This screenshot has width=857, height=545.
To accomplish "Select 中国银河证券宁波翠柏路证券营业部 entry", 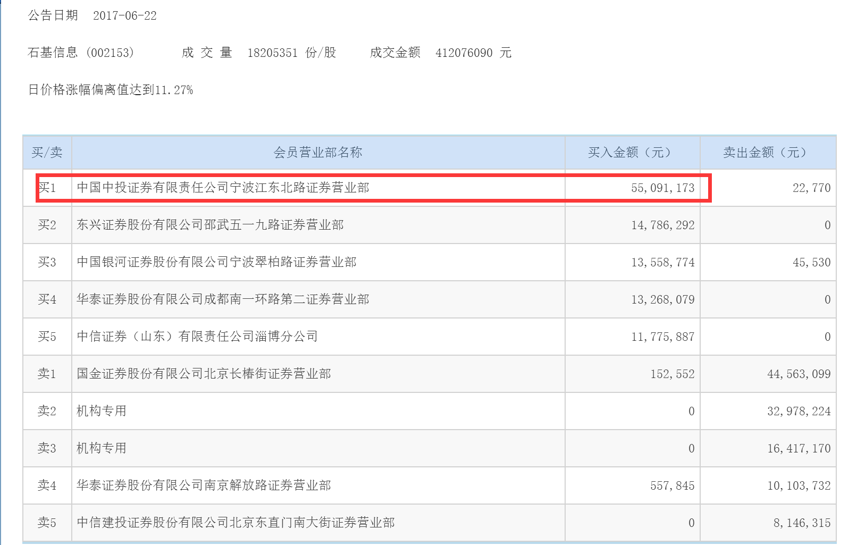I will (216, 262).
